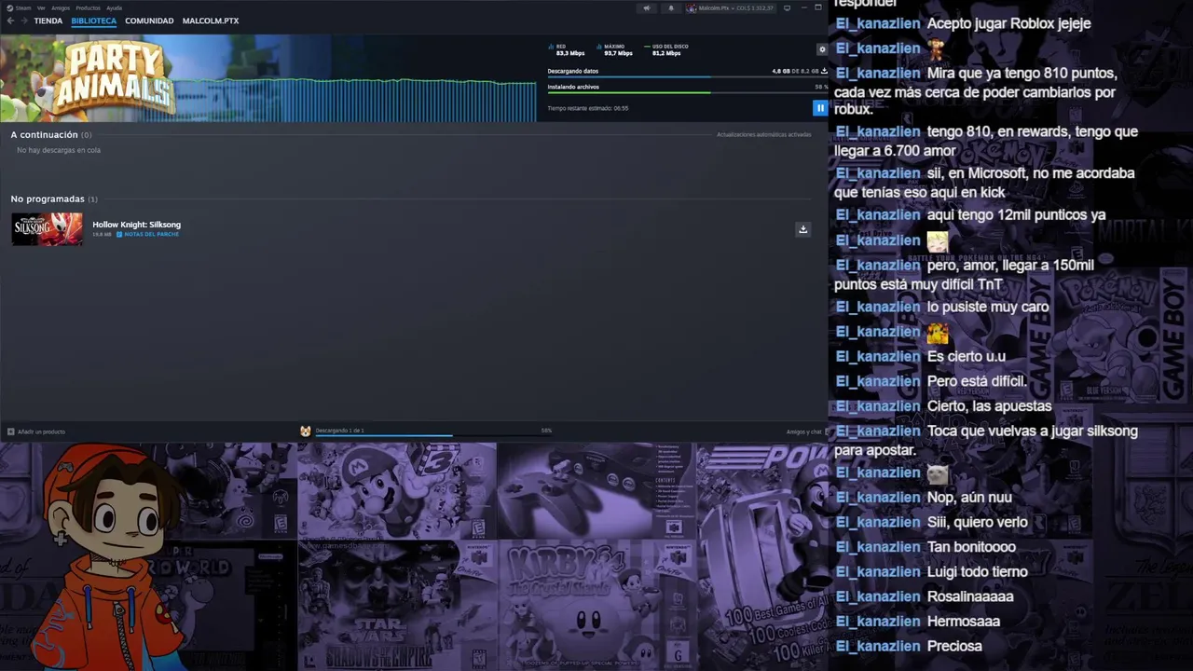Image resolution: width=1193 pixels, height=671 pixels.
Task: Click chat message 'Preciosa'
Action: [x=954, y=646]
